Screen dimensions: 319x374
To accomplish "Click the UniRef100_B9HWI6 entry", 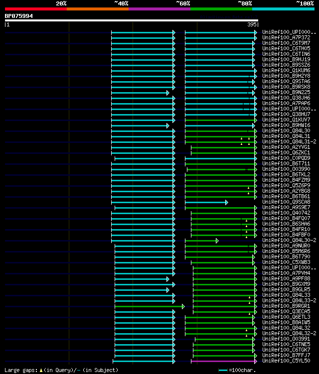I will [x=286, y=125].
